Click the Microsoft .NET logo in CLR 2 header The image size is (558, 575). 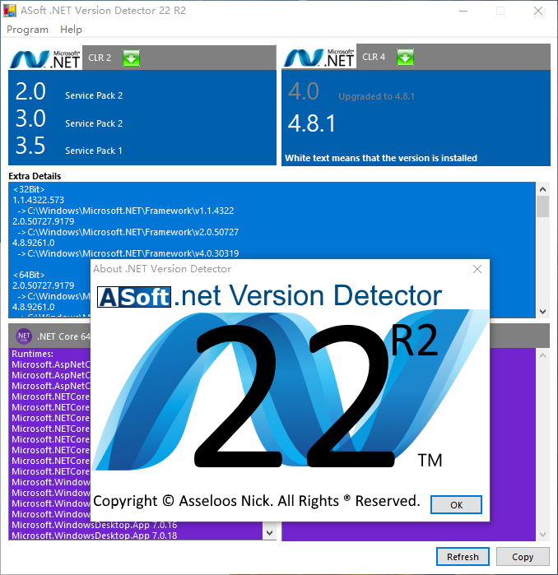coord(45,58)
